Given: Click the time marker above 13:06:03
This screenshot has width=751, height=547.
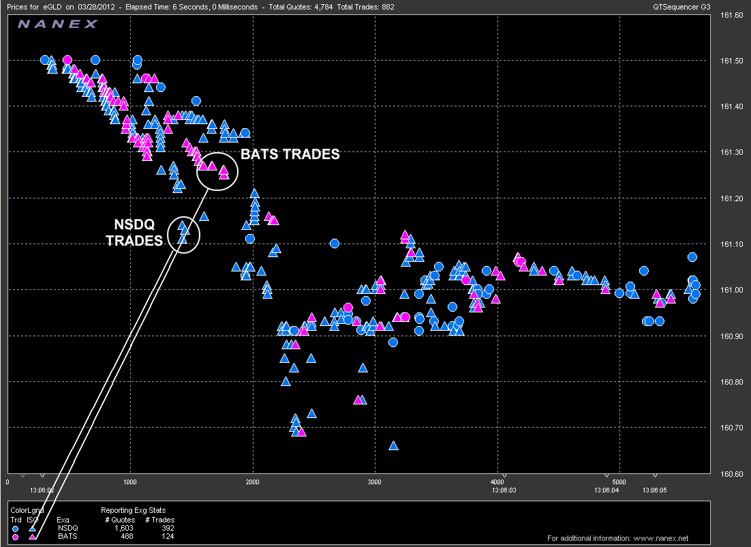Looking at the screenshot, I should (504, 476).
